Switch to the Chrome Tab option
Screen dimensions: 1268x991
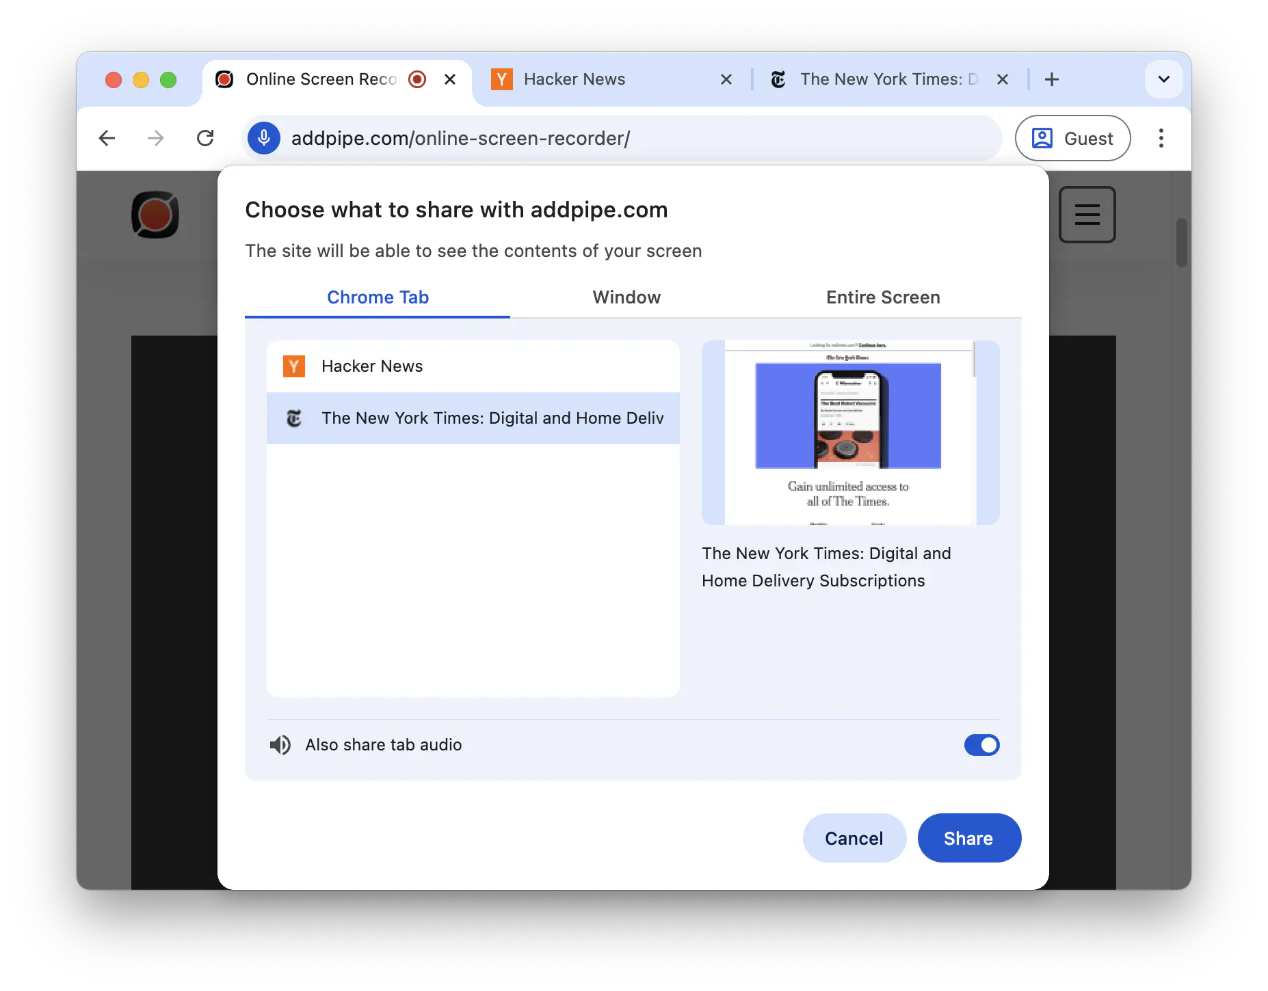click(378, 297)
